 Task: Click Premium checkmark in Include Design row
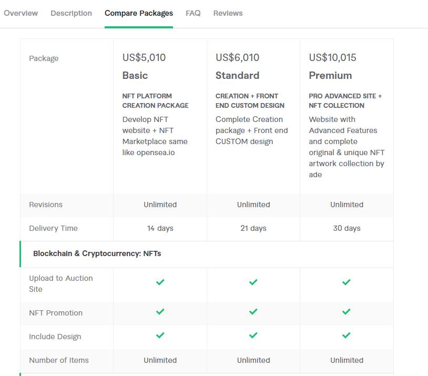click(x=347, y=336)
